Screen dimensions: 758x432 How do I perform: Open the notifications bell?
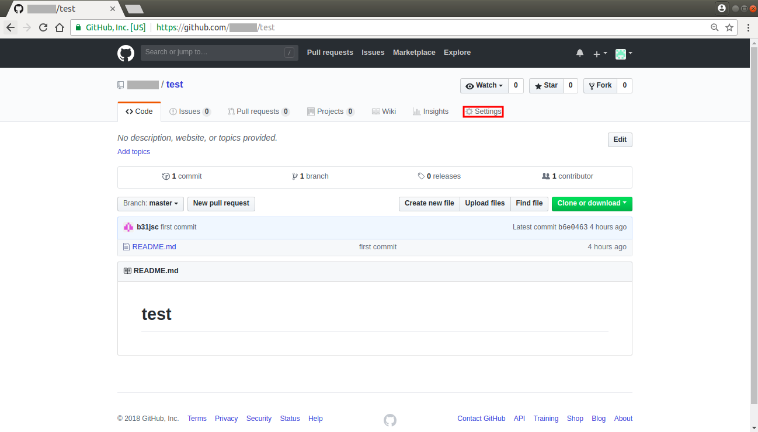(580, 53)
